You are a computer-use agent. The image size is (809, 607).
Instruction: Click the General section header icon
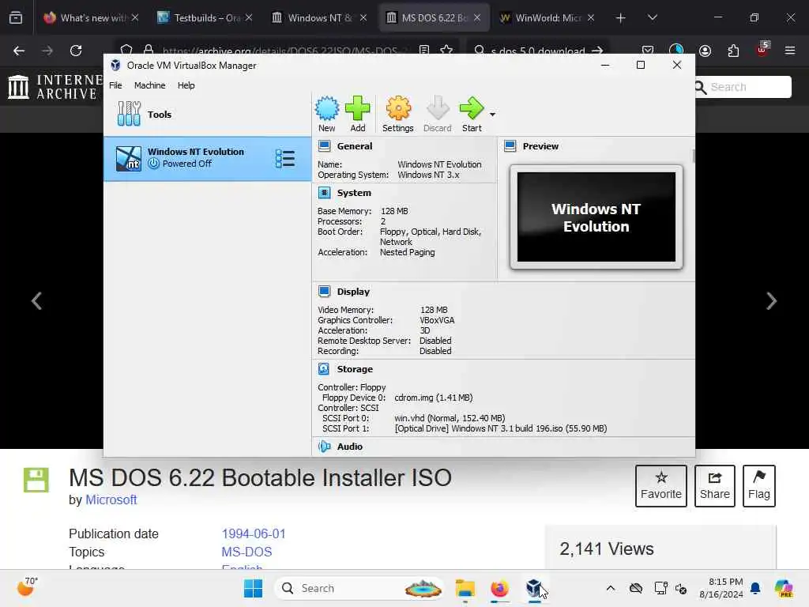[x=324, y=146]
